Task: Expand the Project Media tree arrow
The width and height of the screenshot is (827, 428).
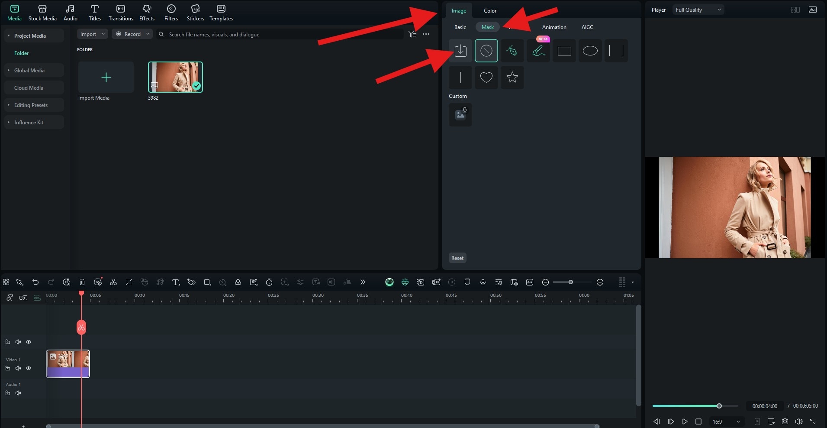Action: pos(9,36)
